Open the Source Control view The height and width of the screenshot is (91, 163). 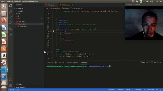(10, 17)
